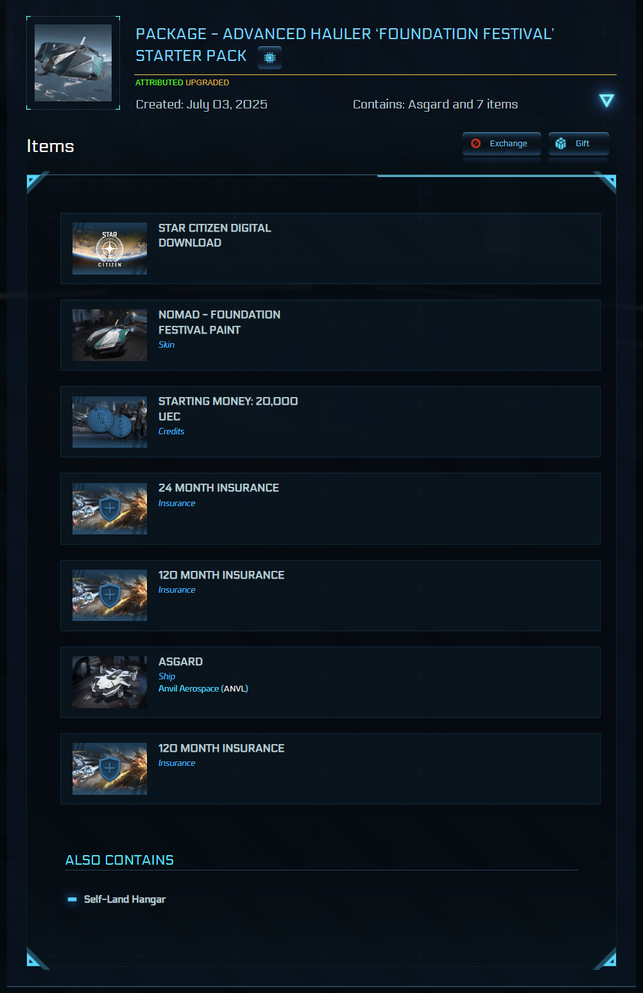Click the Gift button
This screenshot has height=993, width=643.
[x=579, y=144]
